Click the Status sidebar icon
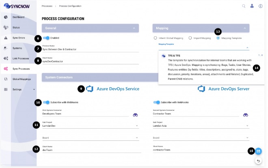The width and height of the screenshot is (268, 168). point(6,27)
